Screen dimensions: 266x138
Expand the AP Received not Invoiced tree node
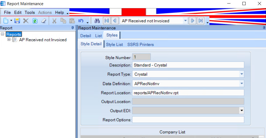[9, 39]
